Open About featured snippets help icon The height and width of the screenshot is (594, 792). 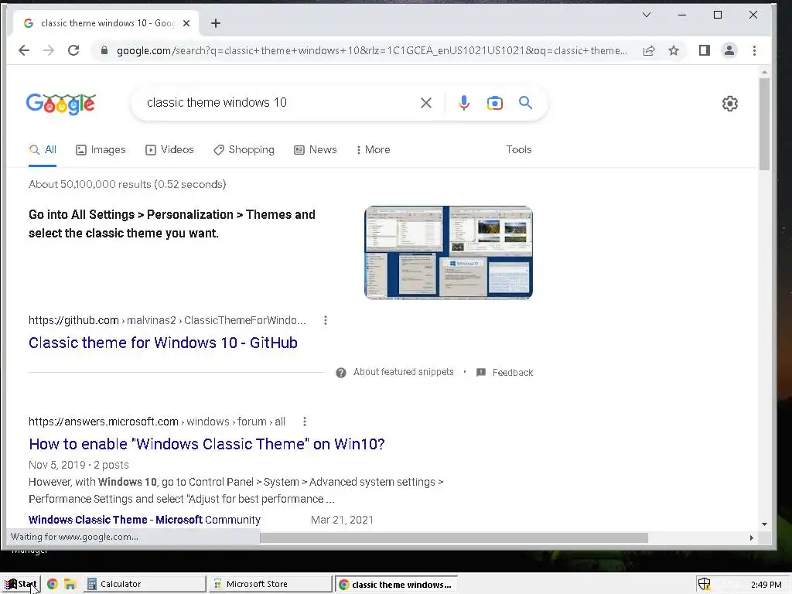click(341, 373)
